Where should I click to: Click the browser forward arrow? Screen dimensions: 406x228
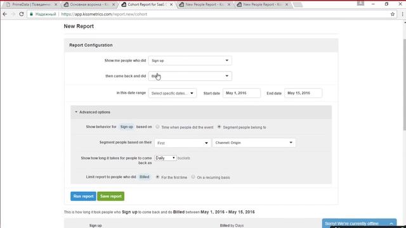point(13,14)
